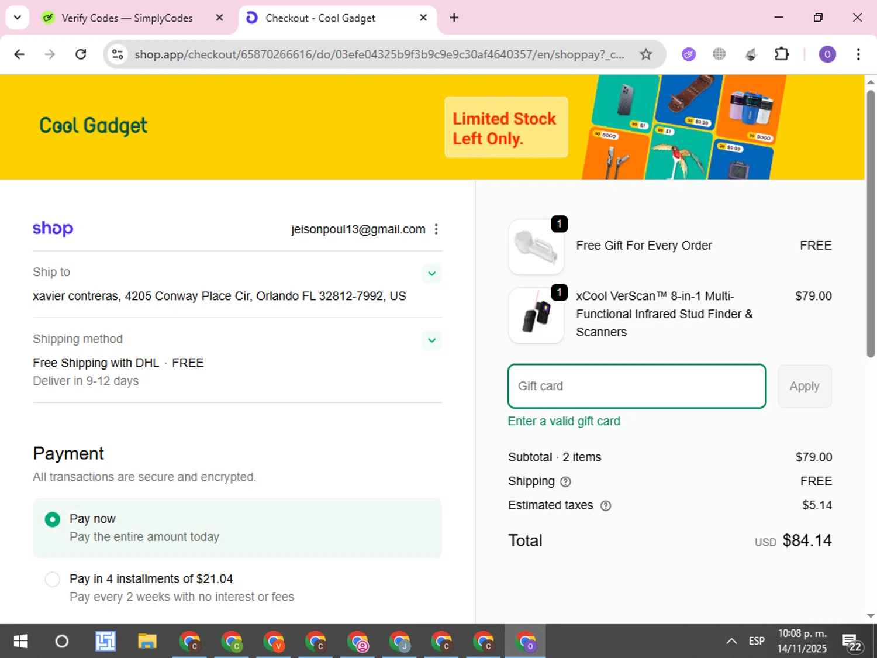
Task: Click the jeisonpoul13@gmail.com email
Action: pos(358,229)
